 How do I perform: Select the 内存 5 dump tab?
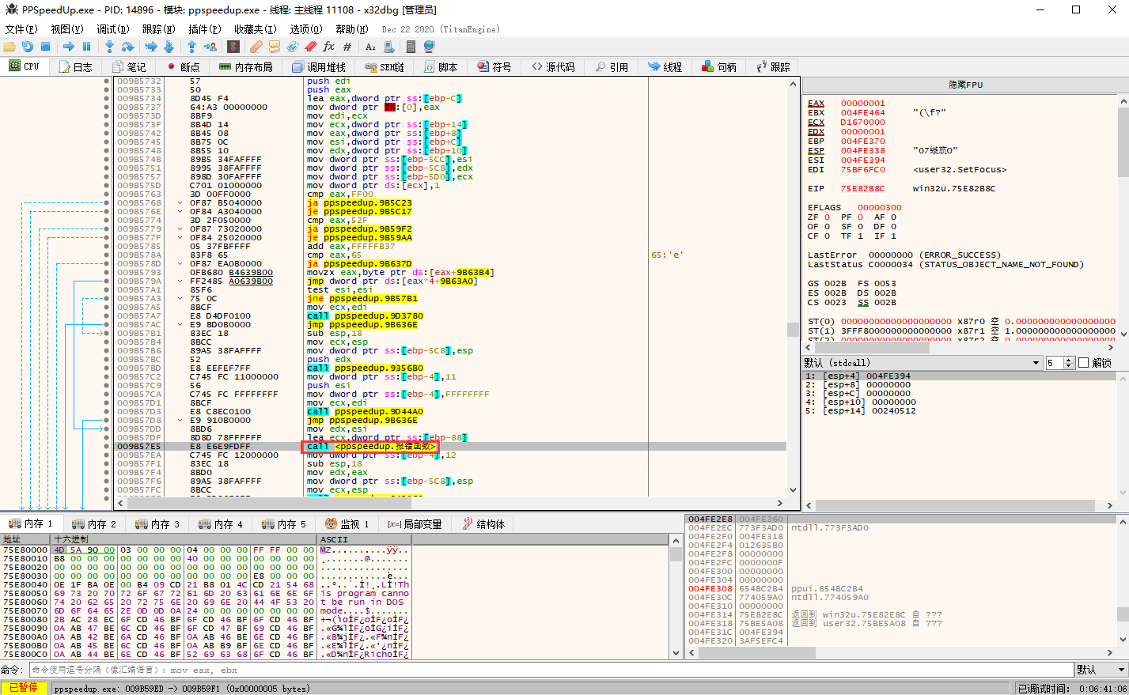click(283, 524)
